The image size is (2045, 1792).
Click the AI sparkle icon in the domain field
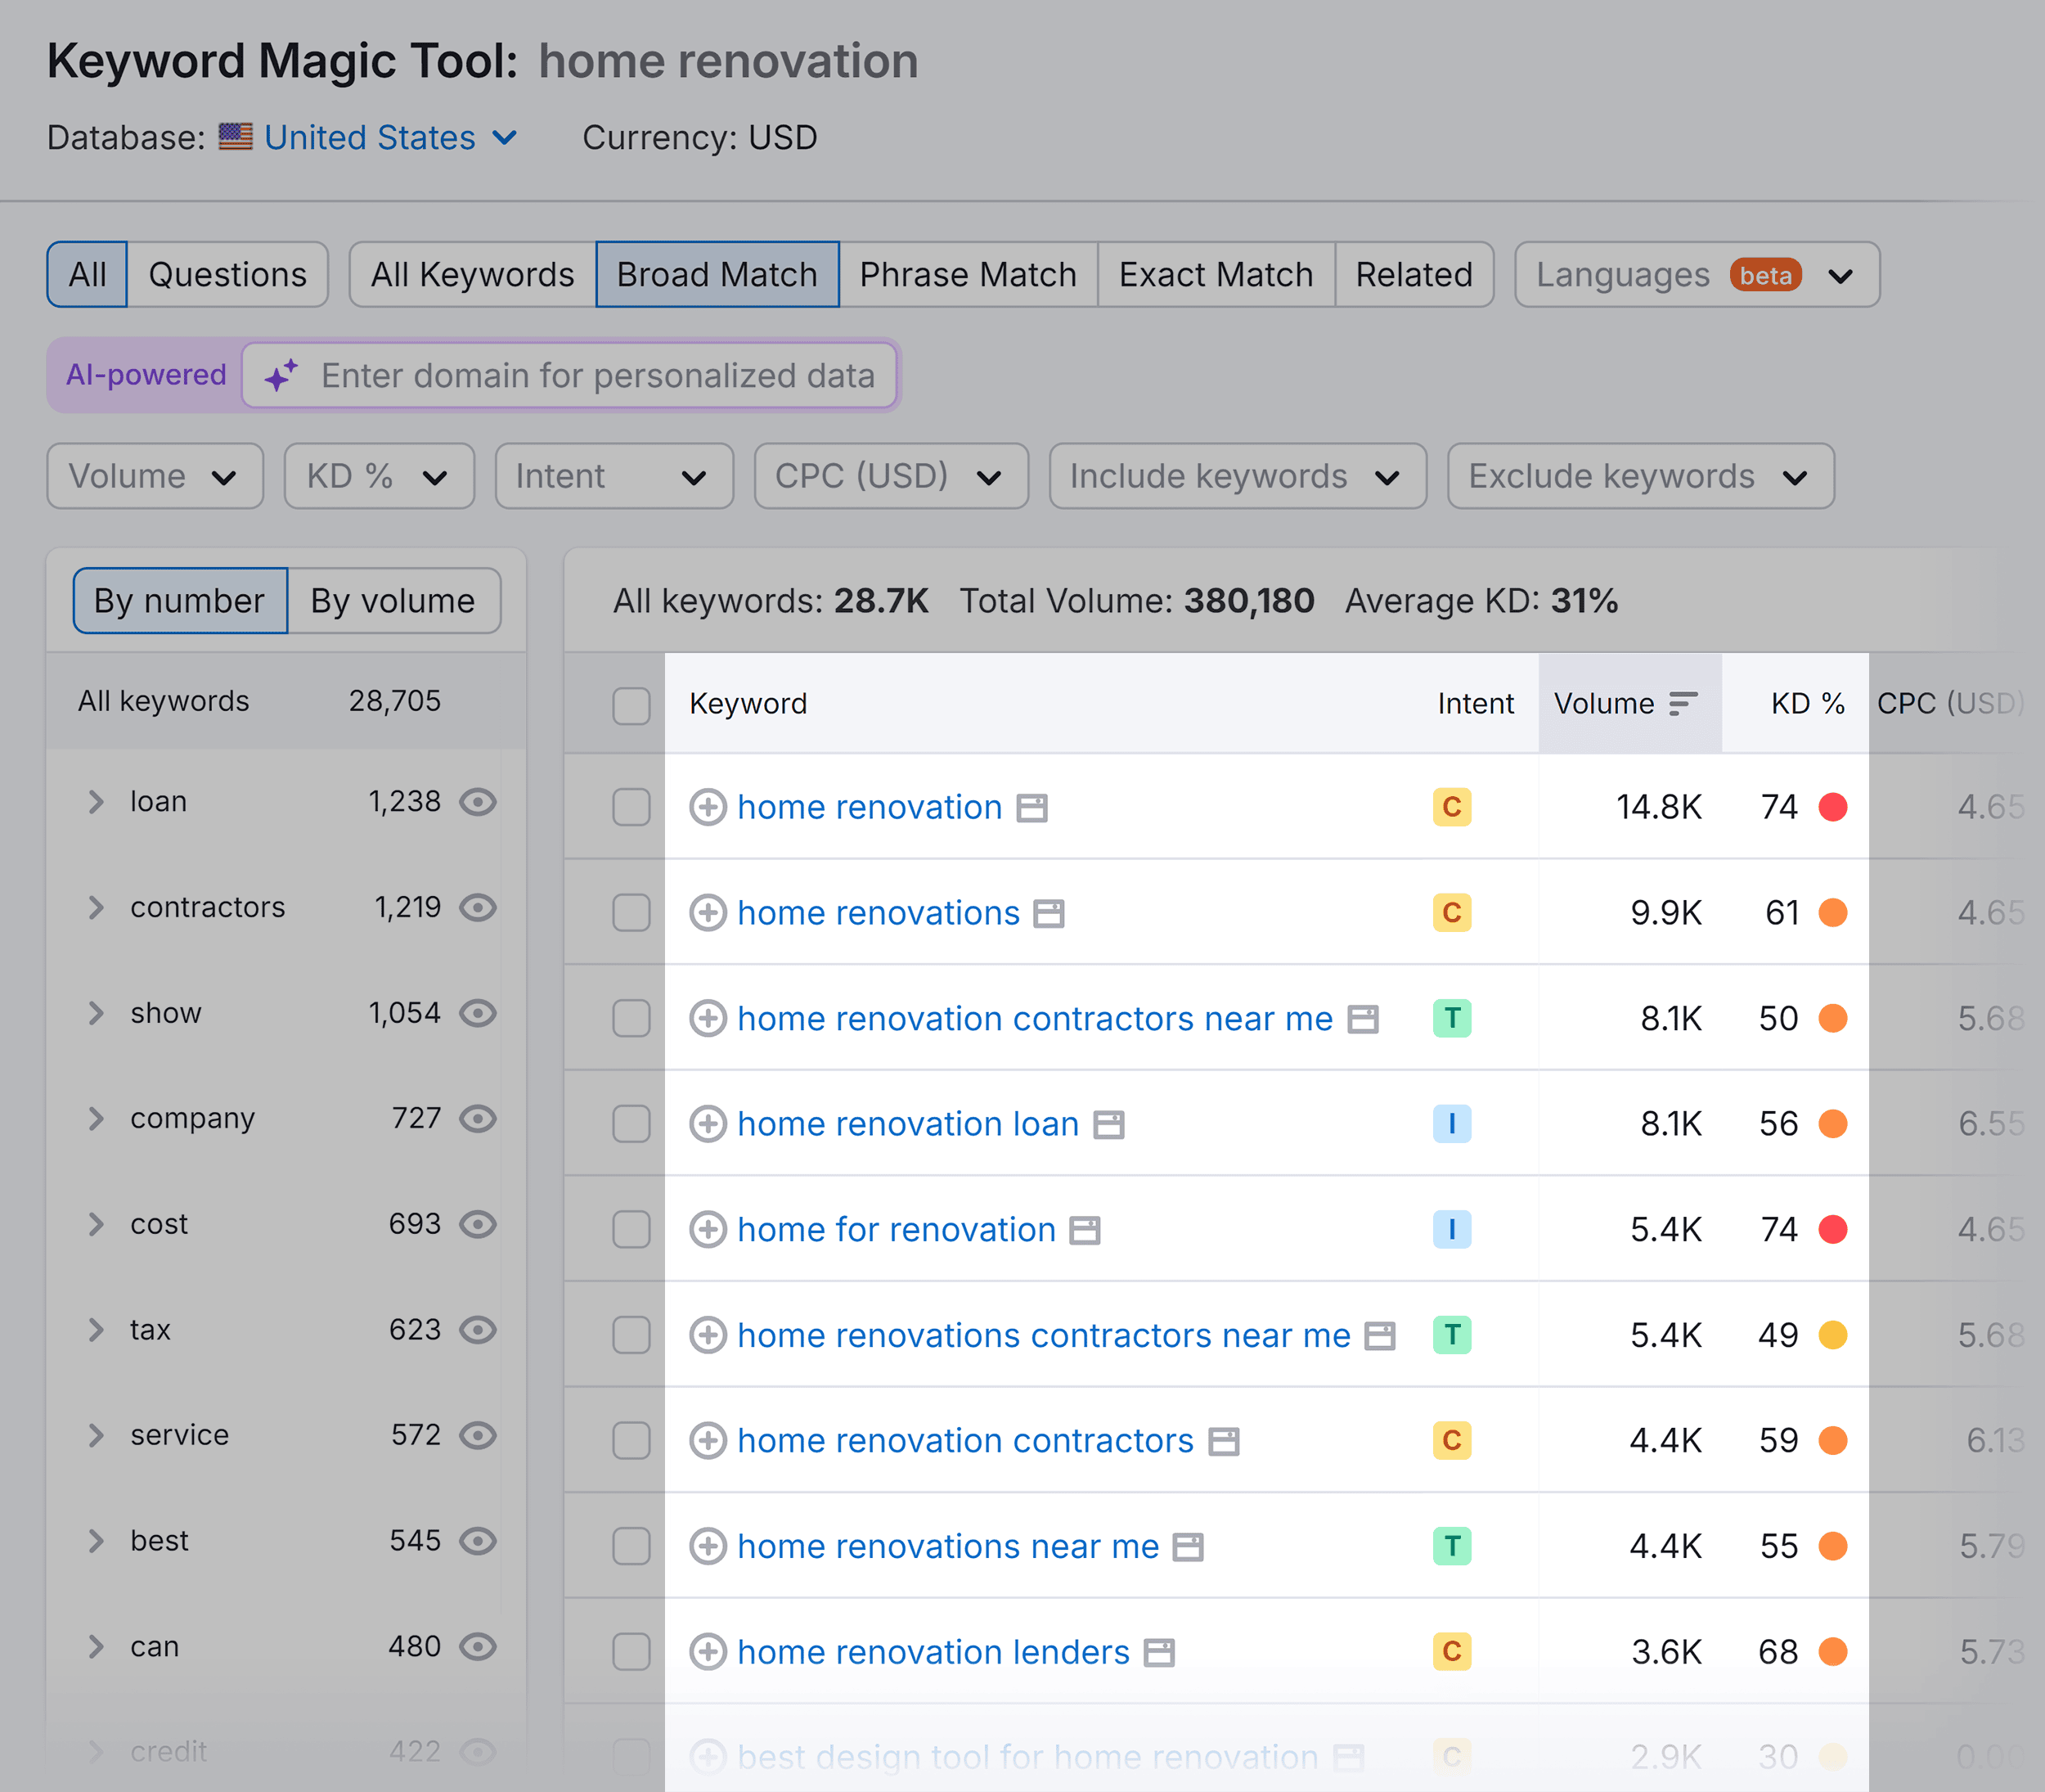click(x=281, y=375)
